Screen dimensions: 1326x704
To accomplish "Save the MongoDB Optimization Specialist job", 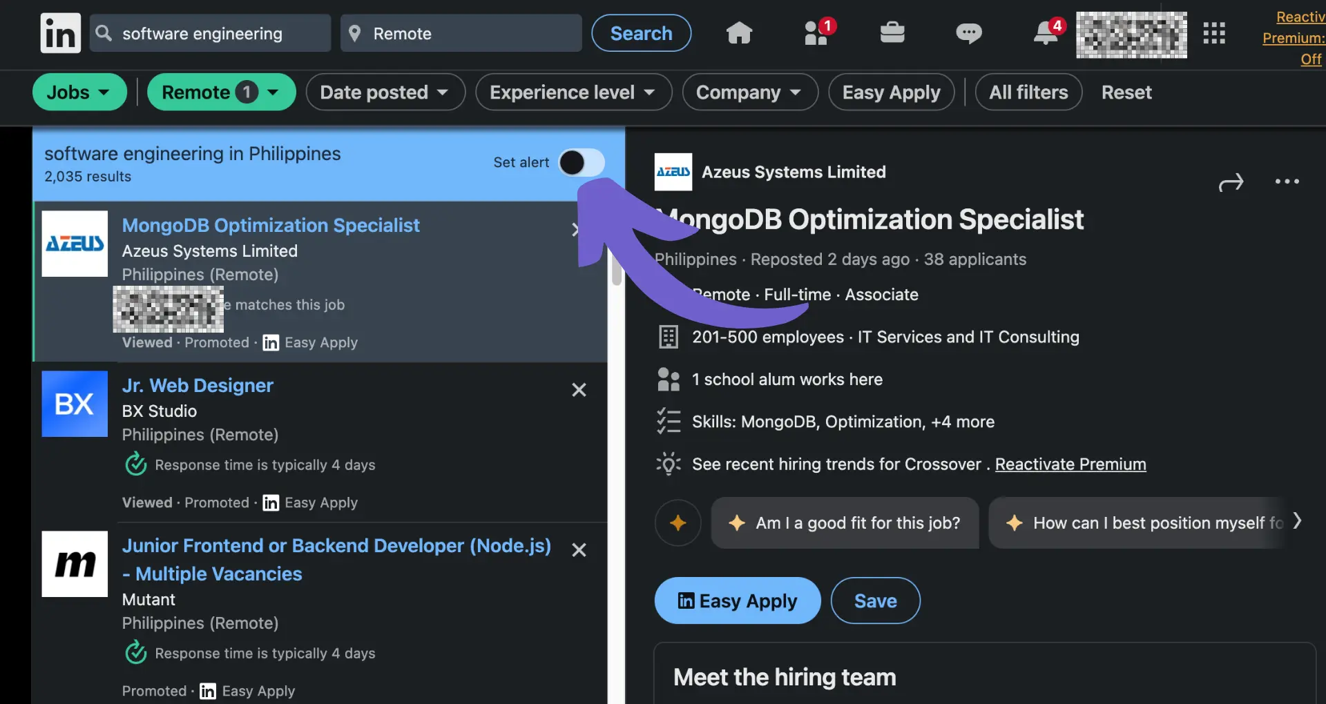I will click(x=875, y=601).
